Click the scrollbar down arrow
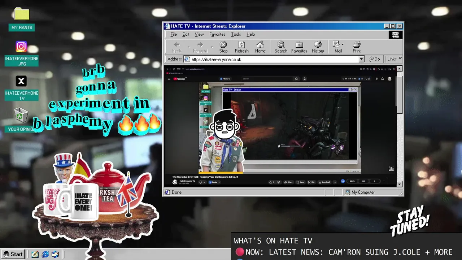Screen dimensions: 462x260 pos(399,184)
